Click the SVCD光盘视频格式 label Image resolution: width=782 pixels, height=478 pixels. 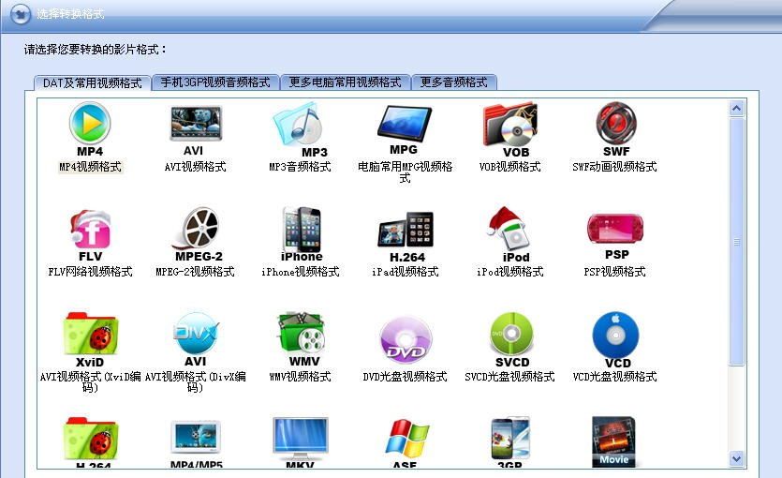(510, 377)
